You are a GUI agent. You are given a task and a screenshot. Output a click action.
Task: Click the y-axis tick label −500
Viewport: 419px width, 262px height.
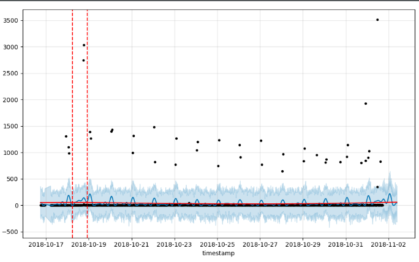click(10, 232)
